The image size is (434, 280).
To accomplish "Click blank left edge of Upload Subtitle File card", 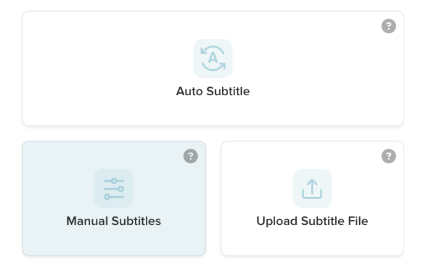I will (236, 198).
